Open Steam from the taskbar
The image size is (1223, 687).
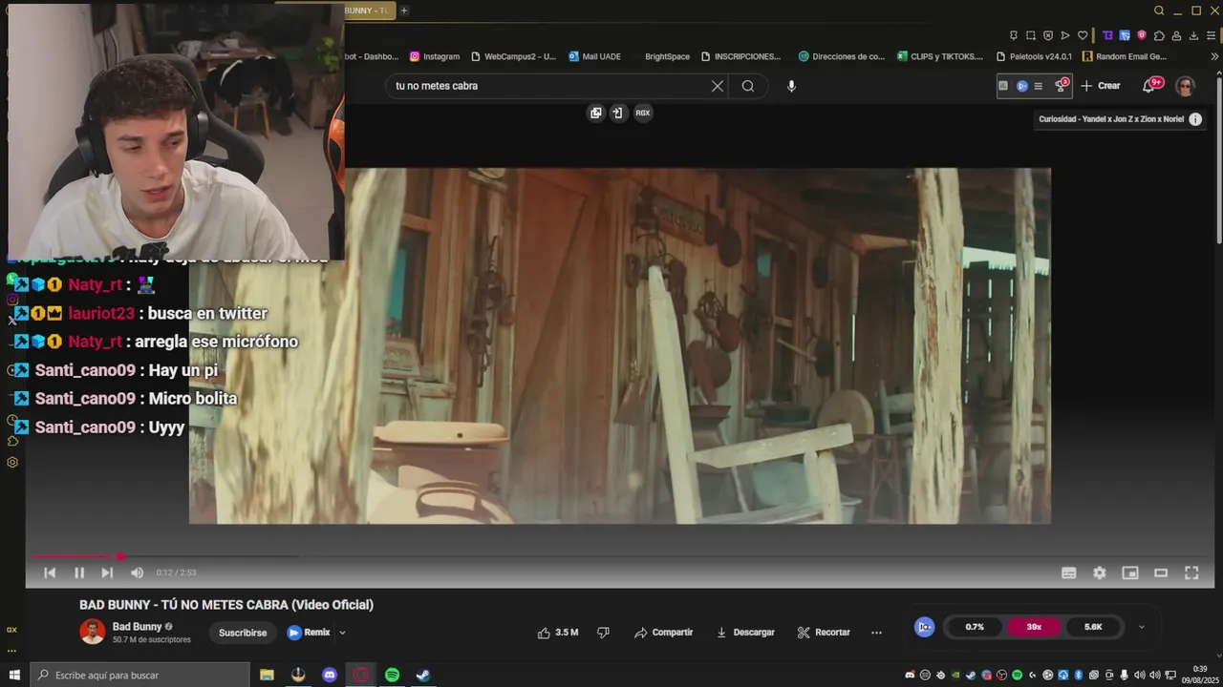tap(423, 675)
